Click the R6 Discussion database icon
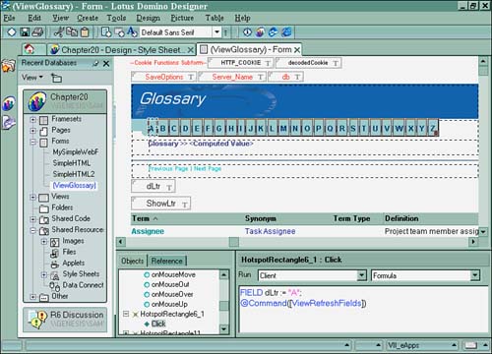This screenshot has width=492, height=354. click(x=37, y=319)
